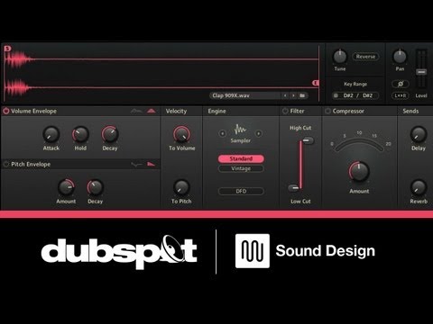The image size is (433, 324).
Task: Select the Standard engine mode
Action: pyautogui.click(x=241, y=158)
